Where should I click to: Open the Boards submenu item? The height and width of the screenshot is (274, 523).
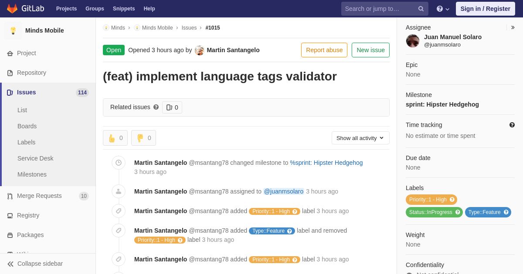coord(27,126)
